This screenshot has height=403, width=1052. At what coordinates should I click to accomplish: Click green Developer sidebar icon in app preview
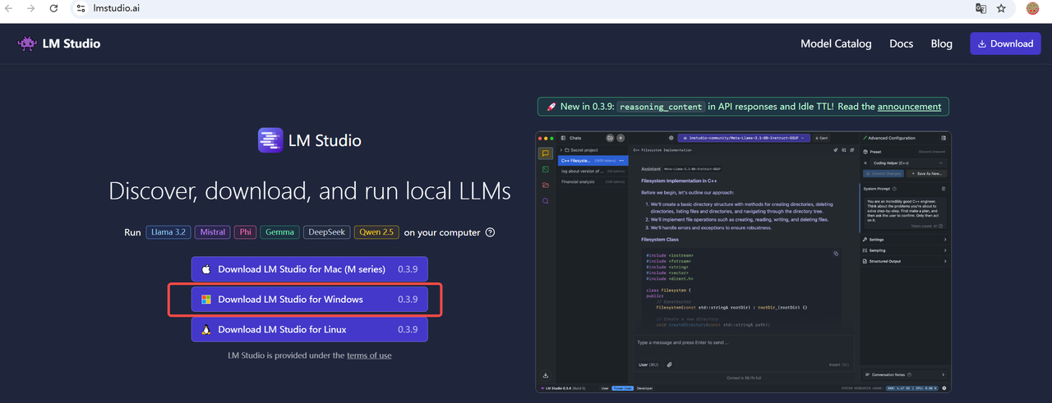546,169
